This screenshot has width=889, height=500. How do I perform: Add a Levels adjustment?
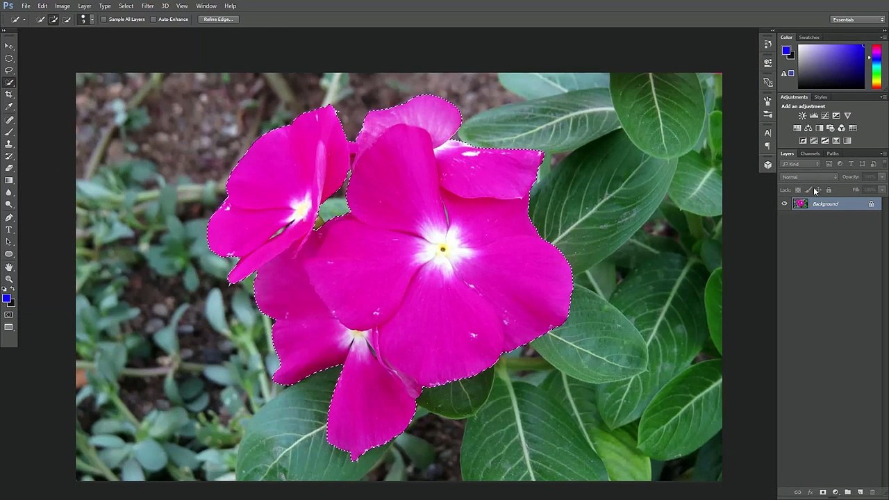point(814,115)
